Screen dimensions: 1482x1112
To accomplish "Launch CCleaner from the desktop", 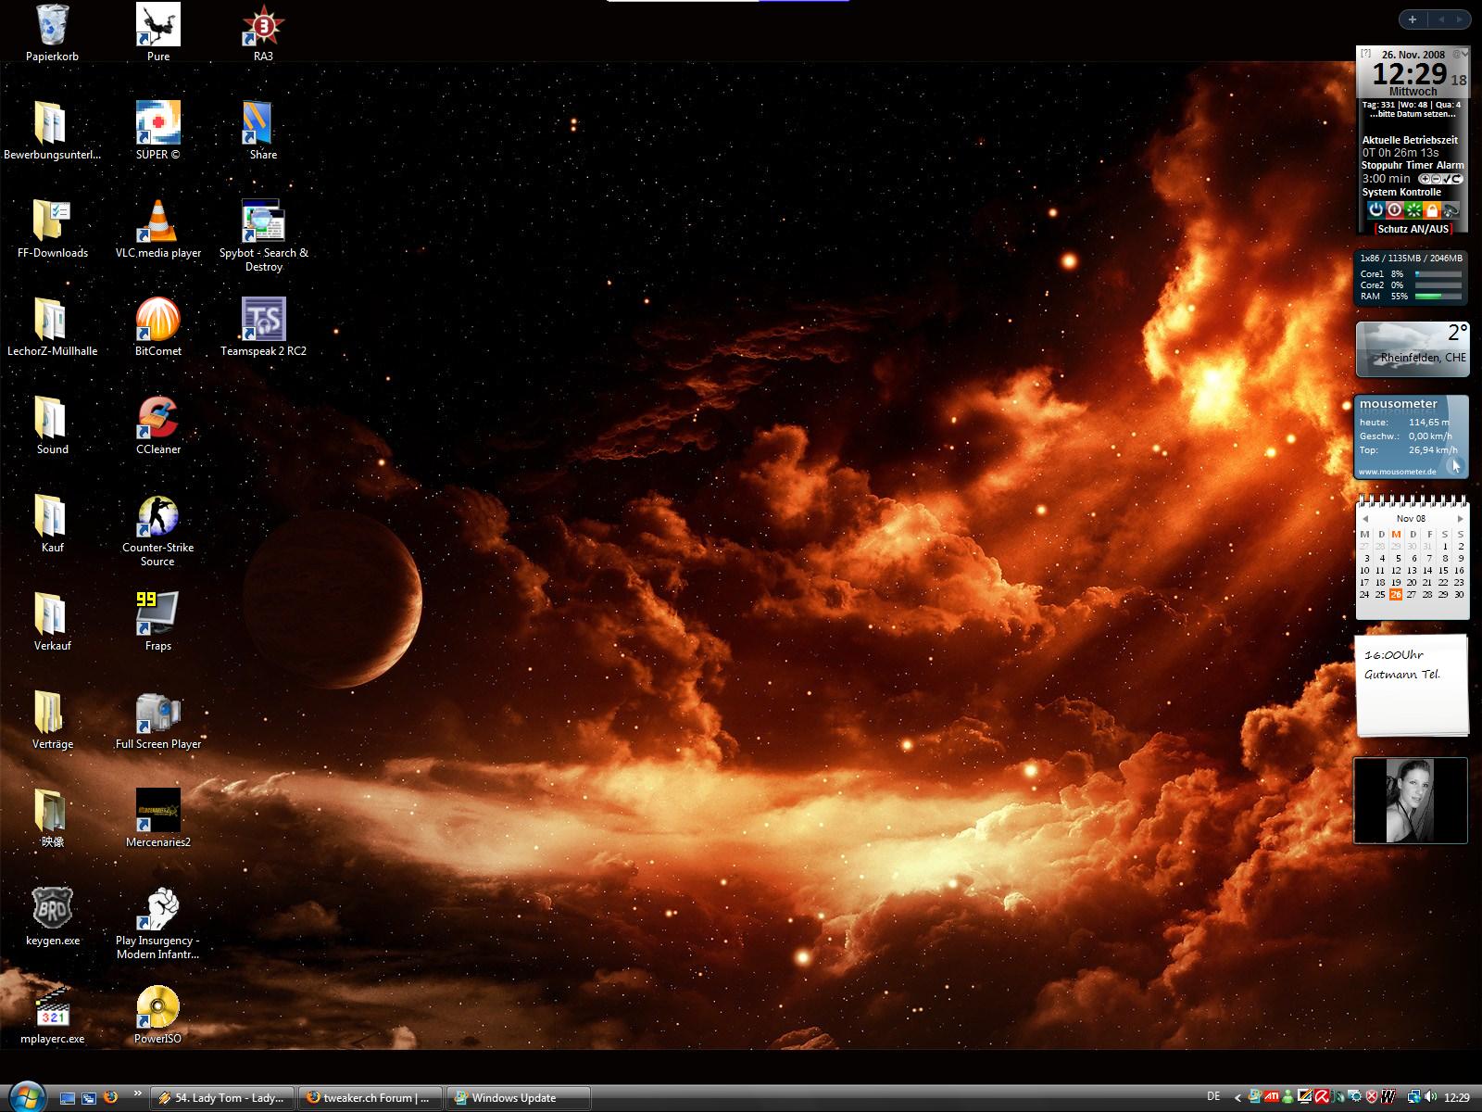I will coord(157,420).
